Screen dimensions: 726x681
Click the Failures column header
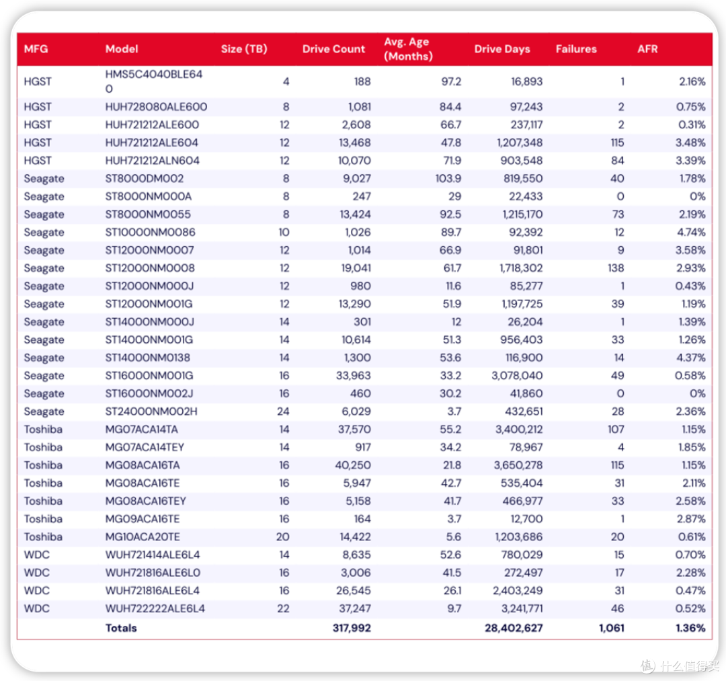[x=576, y=49]
